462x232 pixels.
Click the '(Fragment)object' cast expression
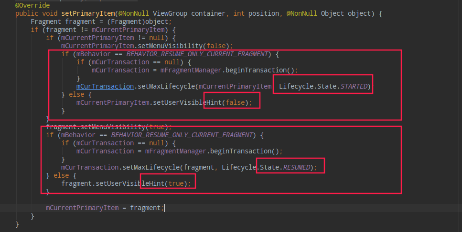pyautogui.click(x=138, y=22)
